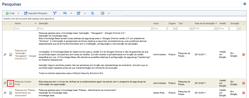Click Administrator in Pesquisa Usuário Final row
The width and height of the screenshot is (249, 98).
pos(160,83)
